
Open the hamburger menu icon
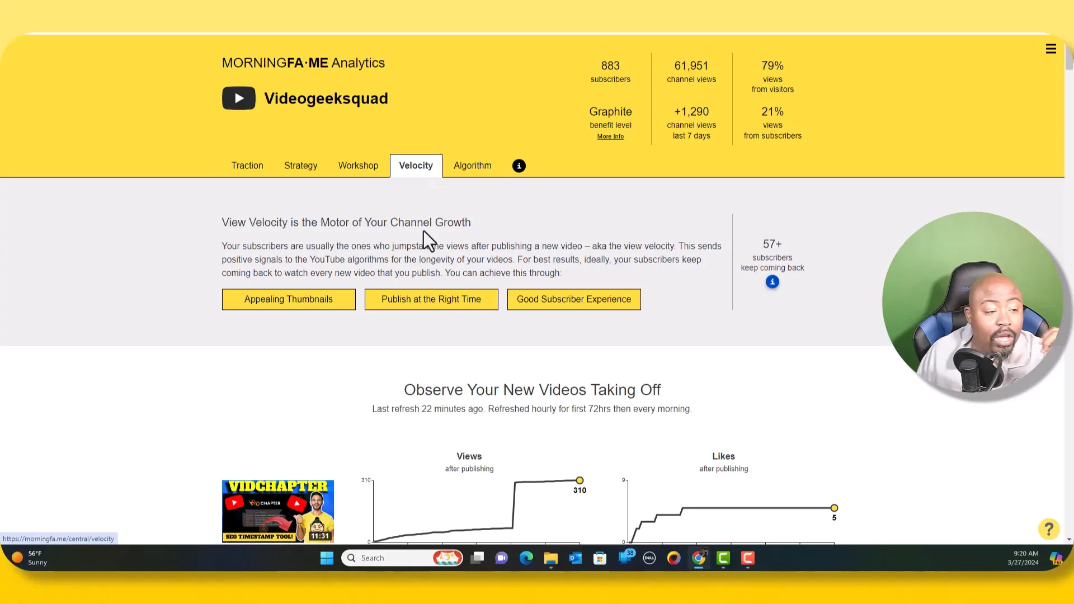[1051, 49]
